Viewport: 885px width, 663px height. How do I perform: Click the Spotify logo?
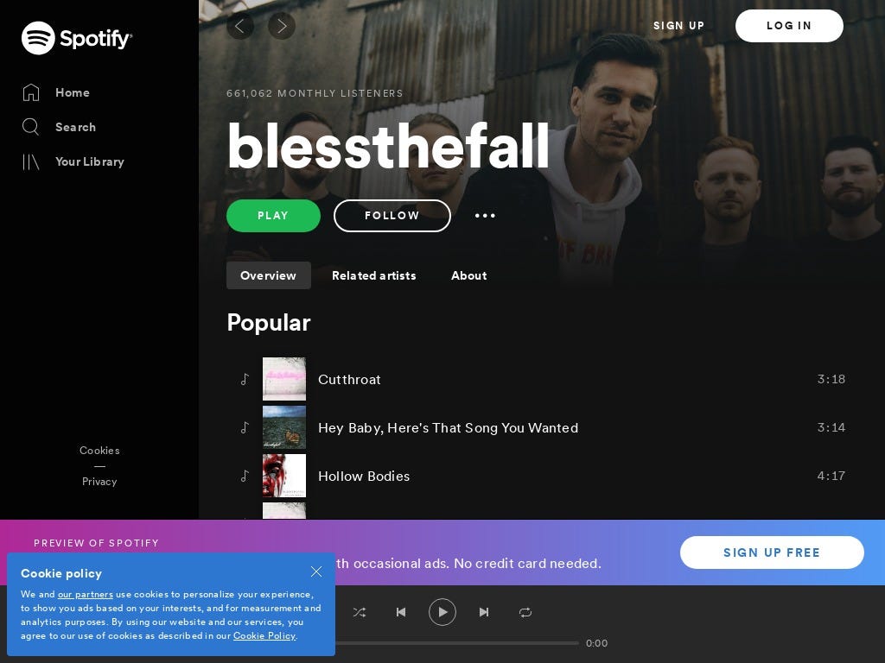(x=77, y=38)
